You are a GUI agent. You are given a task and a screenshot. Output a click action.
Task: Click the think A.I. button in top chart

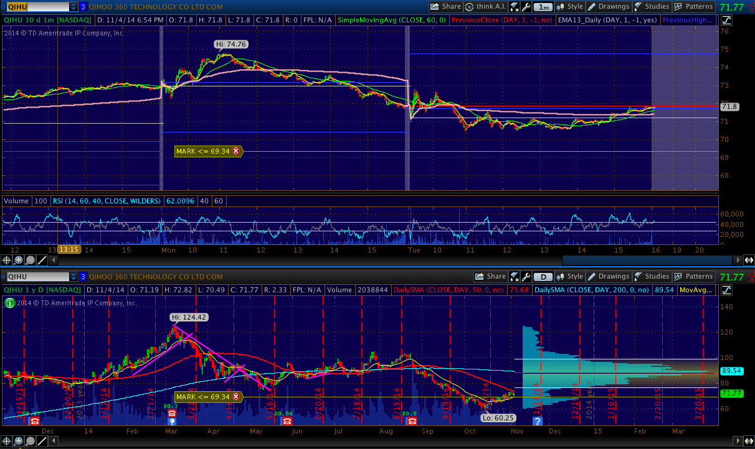pyautogui.click(x=484, y=7)
